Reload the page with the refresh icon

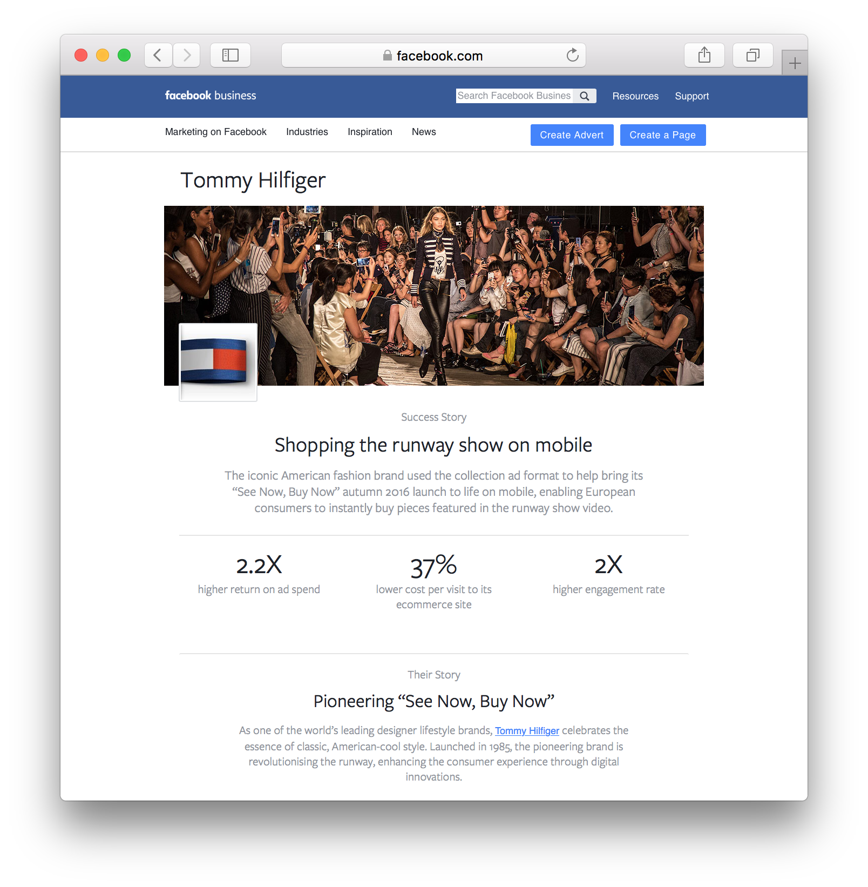click(572, 55)
